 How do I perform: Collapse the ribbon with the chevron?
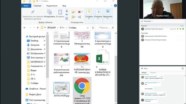tap(112, 5)
